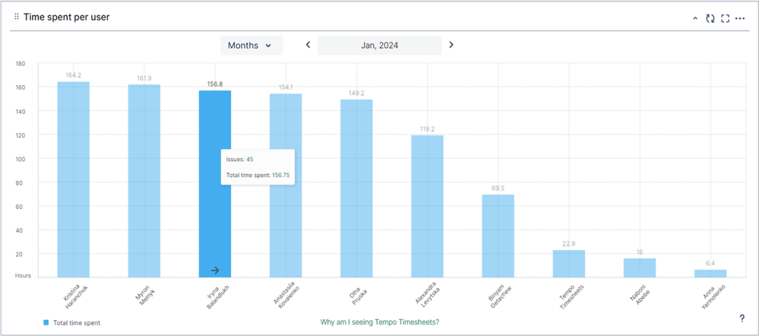Screen dimensions: 759x336
Task: Select Myron Melnyk's bar
Action: tap(144, 181)
